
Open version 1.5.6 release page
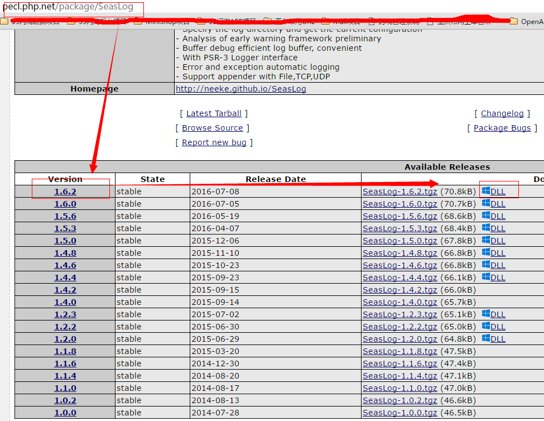[65, 216]
